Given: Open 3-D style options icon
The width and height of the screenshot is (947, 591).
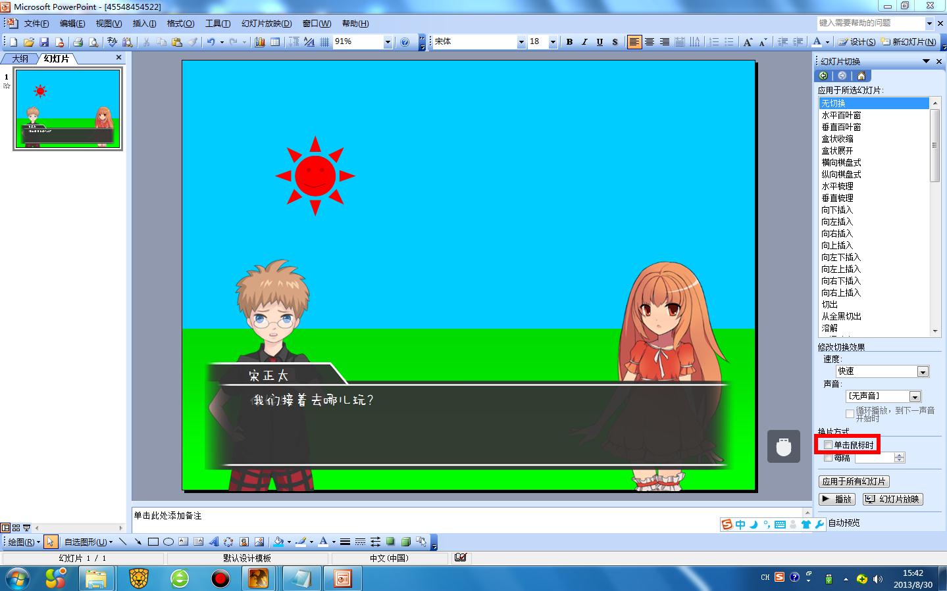Looking at the screenshot, I should 406,542.
